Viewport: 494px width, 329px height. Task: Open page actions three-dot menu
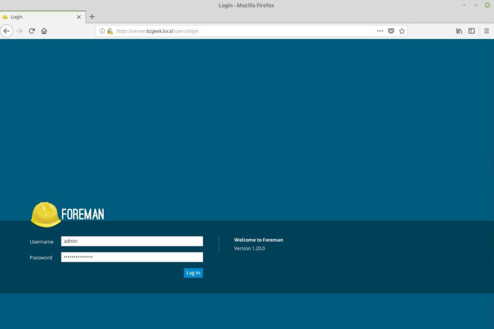tap(380, 31)
